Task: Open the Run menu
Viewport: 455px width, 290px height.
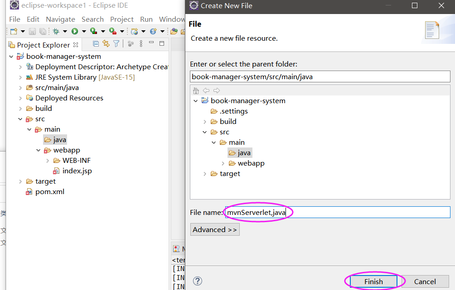Action: (x=146, y=19)
